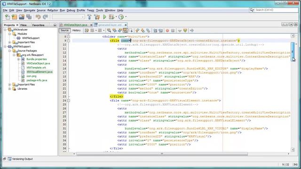Click the editor vertical scrollbar thumb
Image resolution: width=301 pixels, height=169 pixels.
[293, 51]
